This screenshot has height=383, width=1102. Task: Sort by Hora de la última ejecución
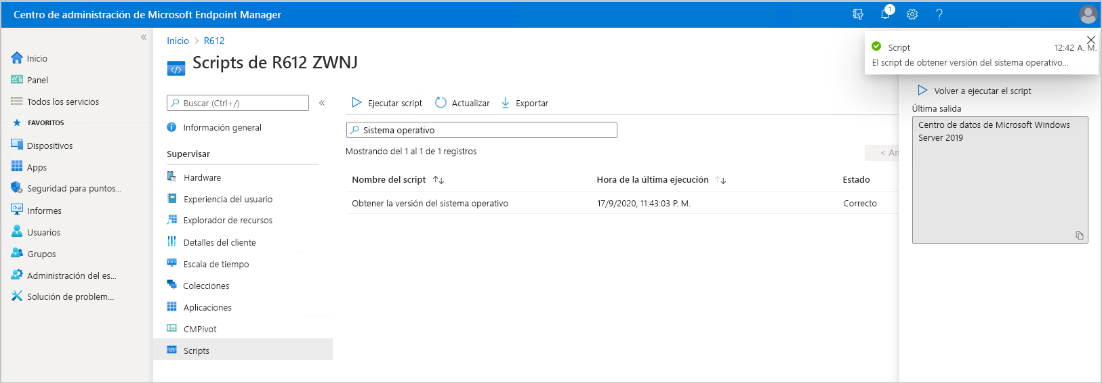[x=661, y=179]
